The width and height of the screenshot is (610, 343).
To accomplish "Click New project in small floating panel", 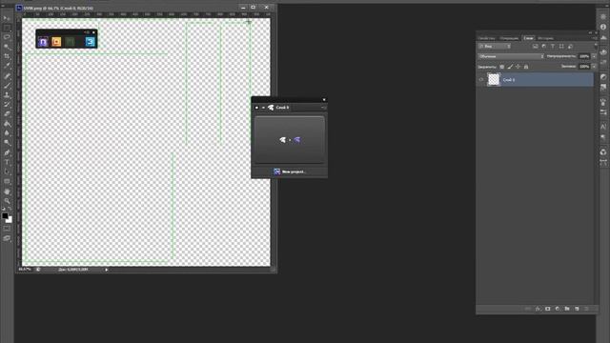I will (x=290, y=171).
